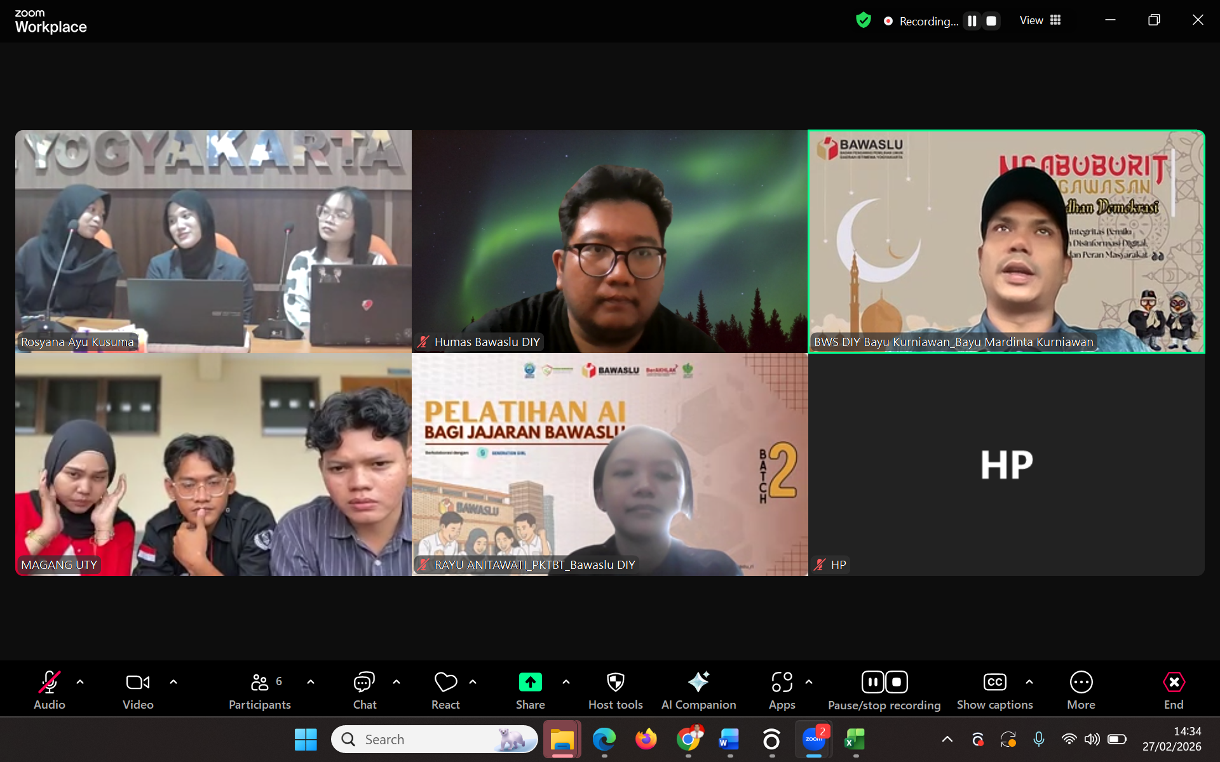This screenshot has height=762, width=1220.
Task: Expand audio options arrow next to Audio
Action: (80, 682)
